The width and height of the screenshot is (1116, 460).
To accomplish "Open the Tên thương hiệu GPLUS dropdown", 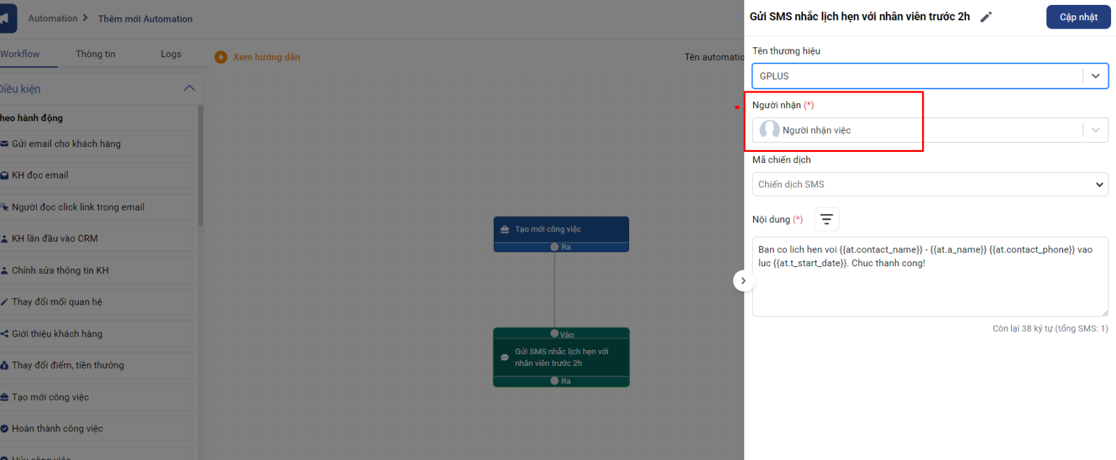I will pyautogui.click(x=1095, y=76).
